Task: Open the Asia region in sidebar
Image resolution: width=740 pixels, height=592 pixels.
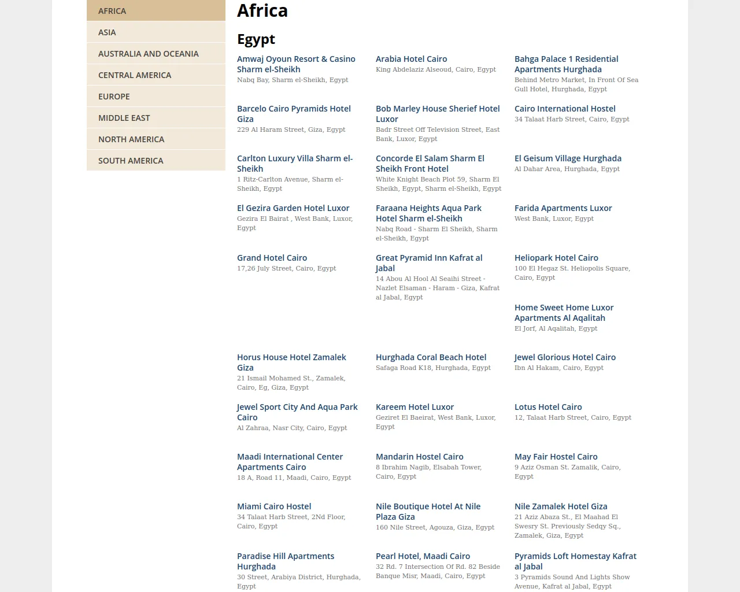Action: tap(156, 32)
